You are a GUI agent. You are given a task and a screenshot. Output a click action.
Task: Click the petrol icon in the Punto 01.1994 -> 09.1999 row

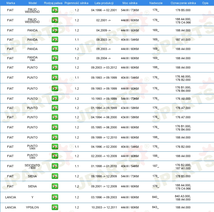(55, 108)
